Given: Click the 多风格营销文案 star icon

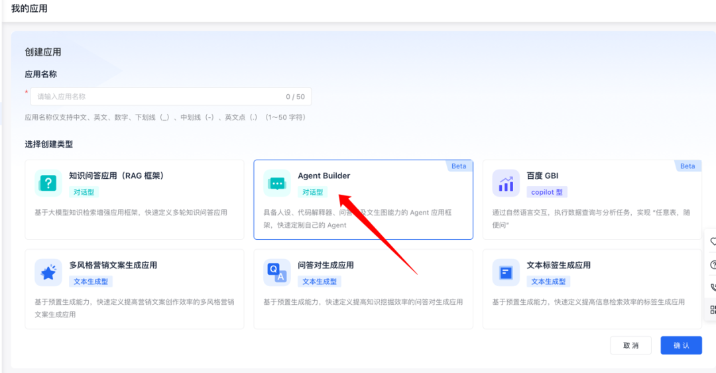Looking at the screenshot, I should (x=48, y=272).
